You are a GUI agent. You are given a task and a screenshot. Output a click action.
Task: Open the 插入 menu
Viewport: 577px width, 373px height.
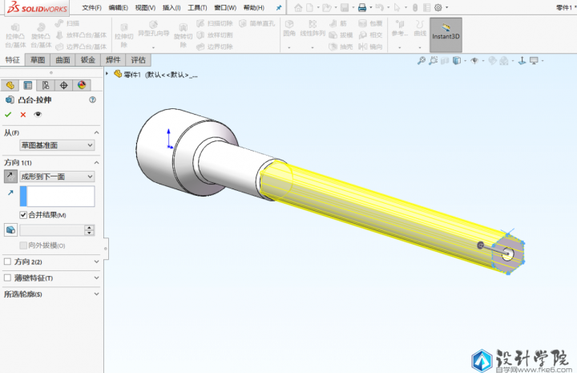[x=171, y=7]
